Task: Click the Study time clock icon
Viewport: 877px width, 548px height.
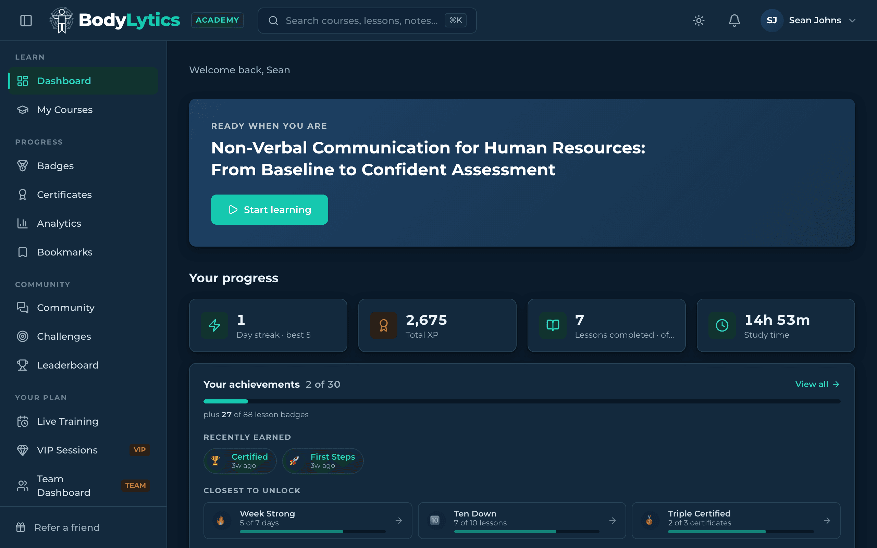Action: [x=722, y=325]
